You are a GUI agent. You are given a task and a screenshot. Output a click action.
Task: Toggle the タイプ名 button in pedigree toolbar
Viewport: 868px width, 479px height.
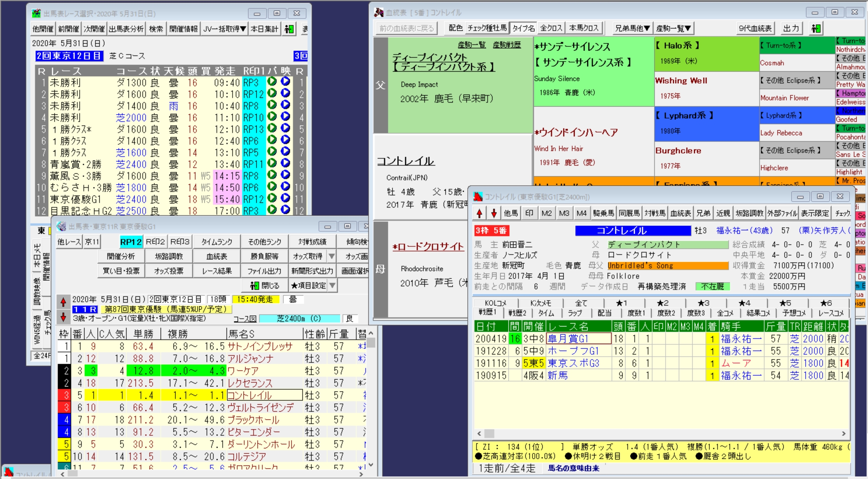tap(523, 28)
